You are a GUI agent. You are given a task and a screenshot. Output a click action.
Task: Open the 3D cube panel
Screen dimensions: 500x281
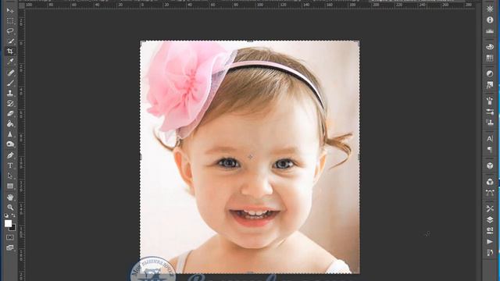[490, 165]
